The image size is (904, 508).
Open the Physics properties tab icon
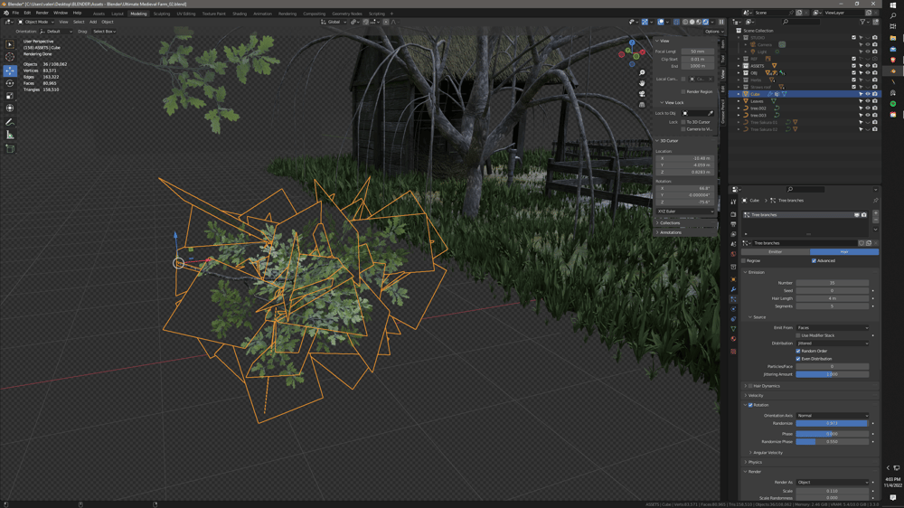tap(733, 309)
